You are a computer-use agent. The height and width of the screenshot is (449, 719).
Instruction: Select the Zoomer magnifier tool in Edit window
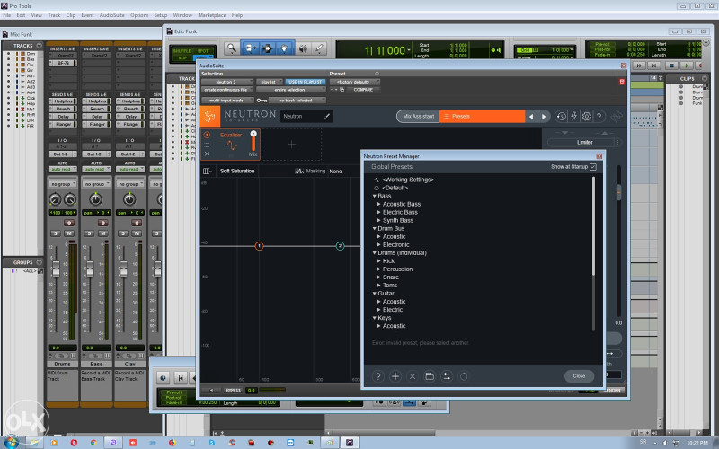[232, 48]
